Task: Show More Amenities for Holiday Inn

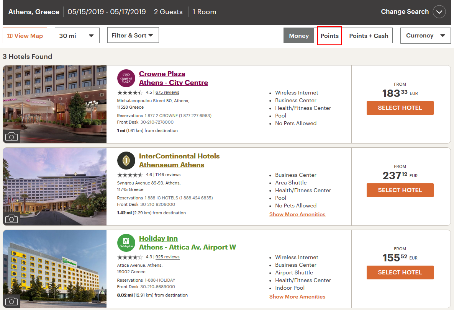Action: click(x=297, y=297)
